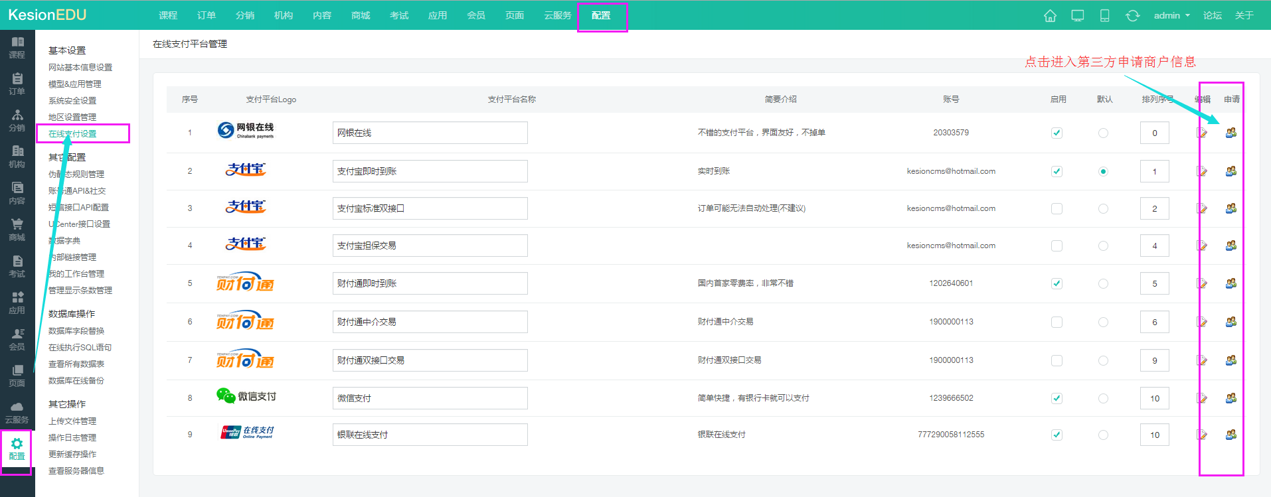Open 网站基本信息设置 in the sidebar
Screen dimensions: 1271x497
[80, 67]
